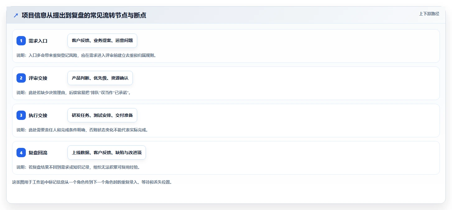The height and width of the screenshot is (210, 452).
Task: Click the 上下游路径 label
Action: pyautogui.click(x=429, y=14)
